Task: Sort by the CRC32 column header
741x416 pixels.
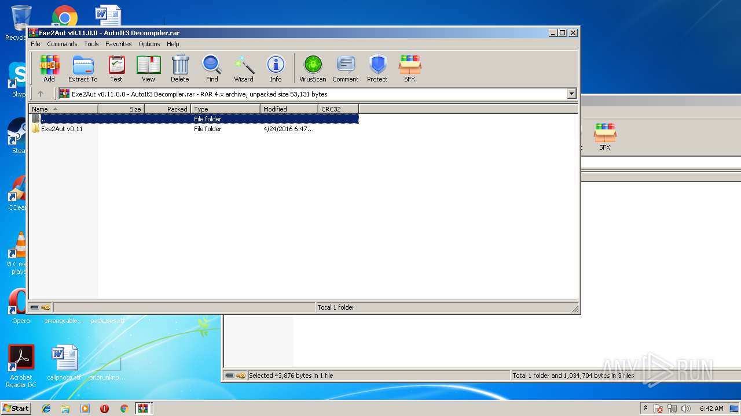Action: pos(339,109)
